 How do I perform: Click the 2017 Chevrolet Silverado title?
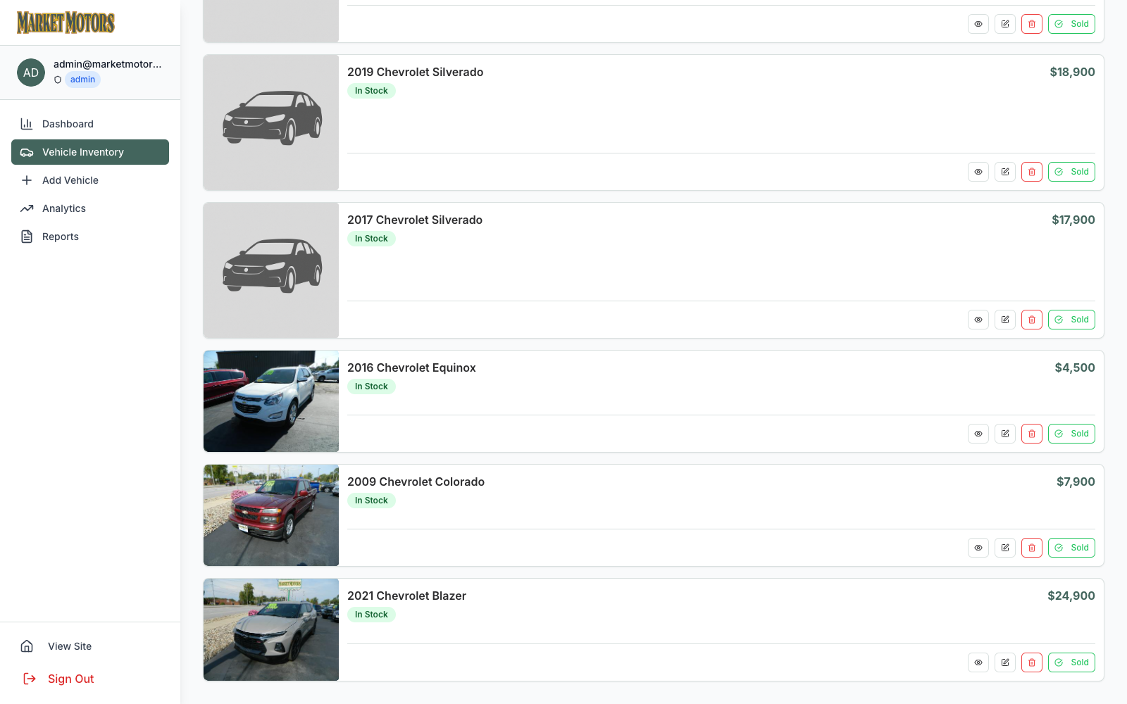[x=415, y=220]
